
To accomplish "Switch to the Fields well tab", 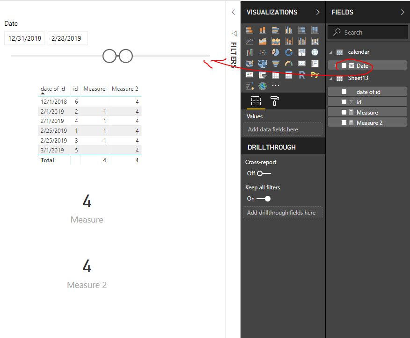I will [256, 101].
